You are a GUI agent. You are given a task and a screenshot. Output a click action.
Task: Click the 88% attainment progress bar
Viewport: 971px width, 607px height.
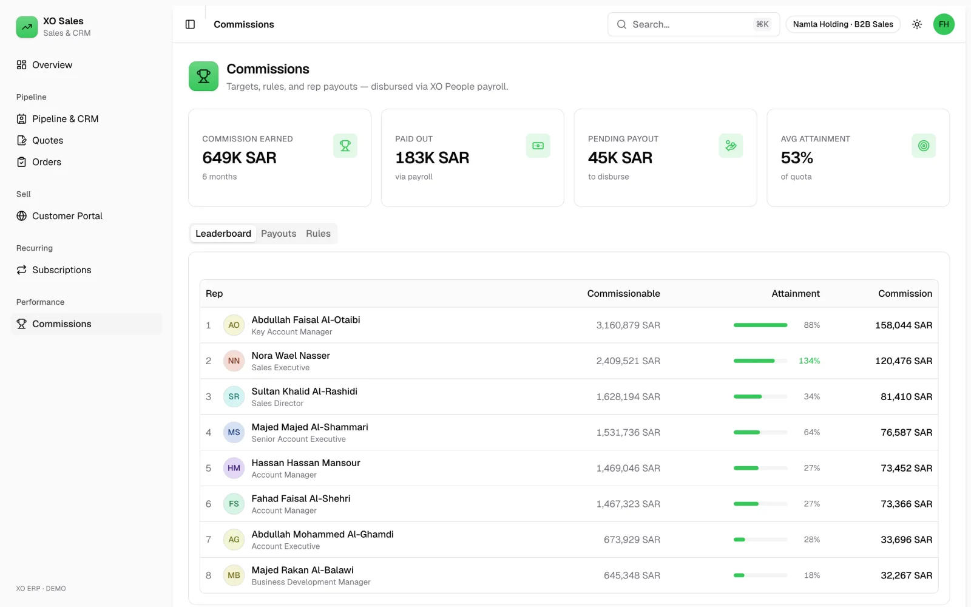(x=760, y=325)
